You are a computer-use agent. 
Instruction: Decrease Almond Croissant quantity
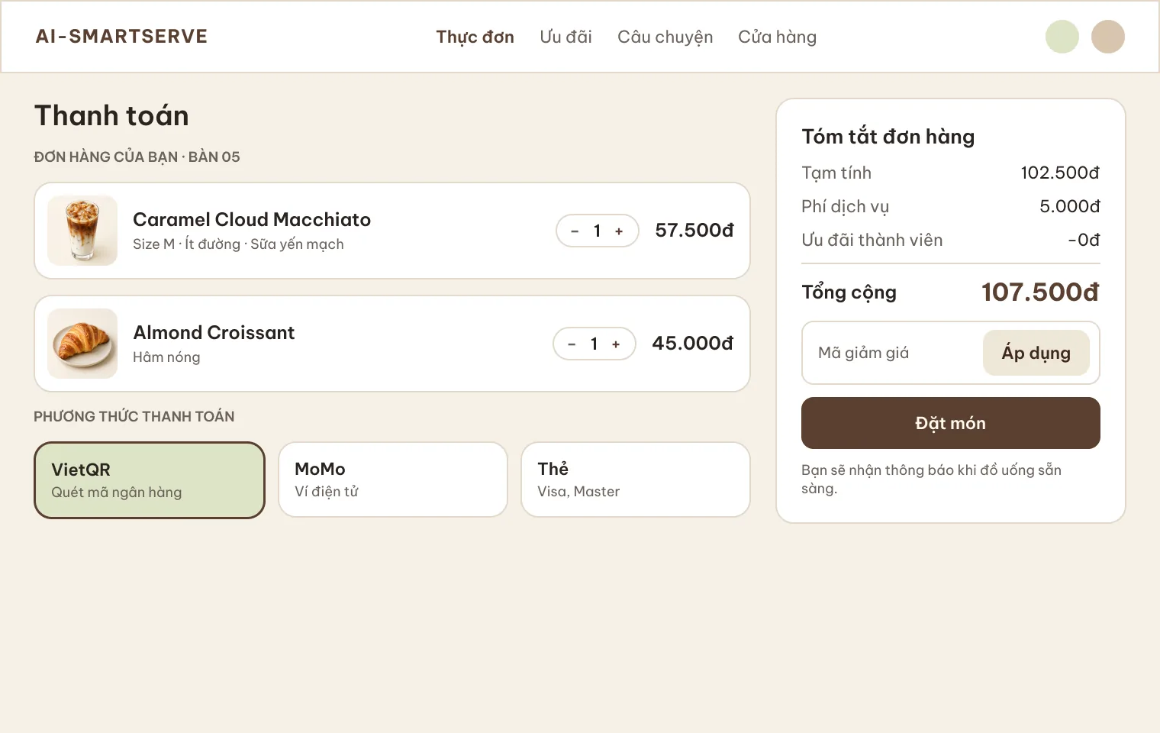(572, 344)
